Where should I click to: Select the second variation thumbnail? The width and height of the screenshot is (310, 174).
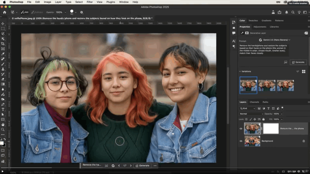[x=267, y=85]
